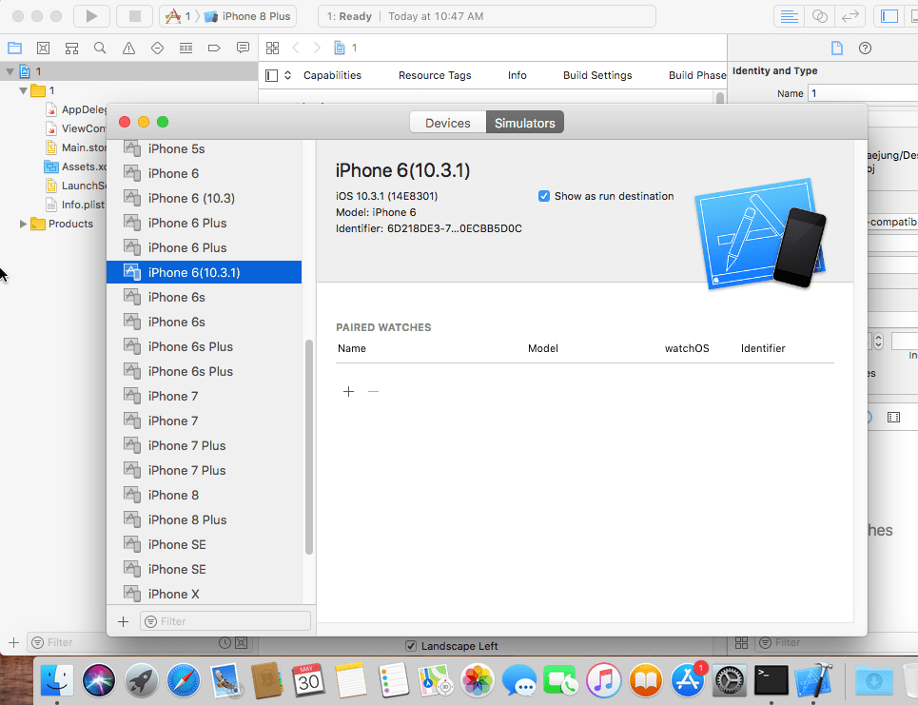This screenshot has width=918, height=705.
Task: Switch to the Resource Tags tab
Action: pyautogui.click(x=435, y=75)
